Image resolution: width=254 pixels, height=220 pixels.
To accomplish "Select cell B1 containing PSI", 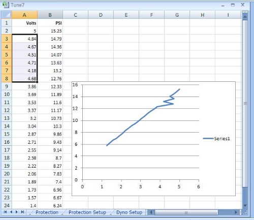I will pyautogui.click(x=50, y=23).
